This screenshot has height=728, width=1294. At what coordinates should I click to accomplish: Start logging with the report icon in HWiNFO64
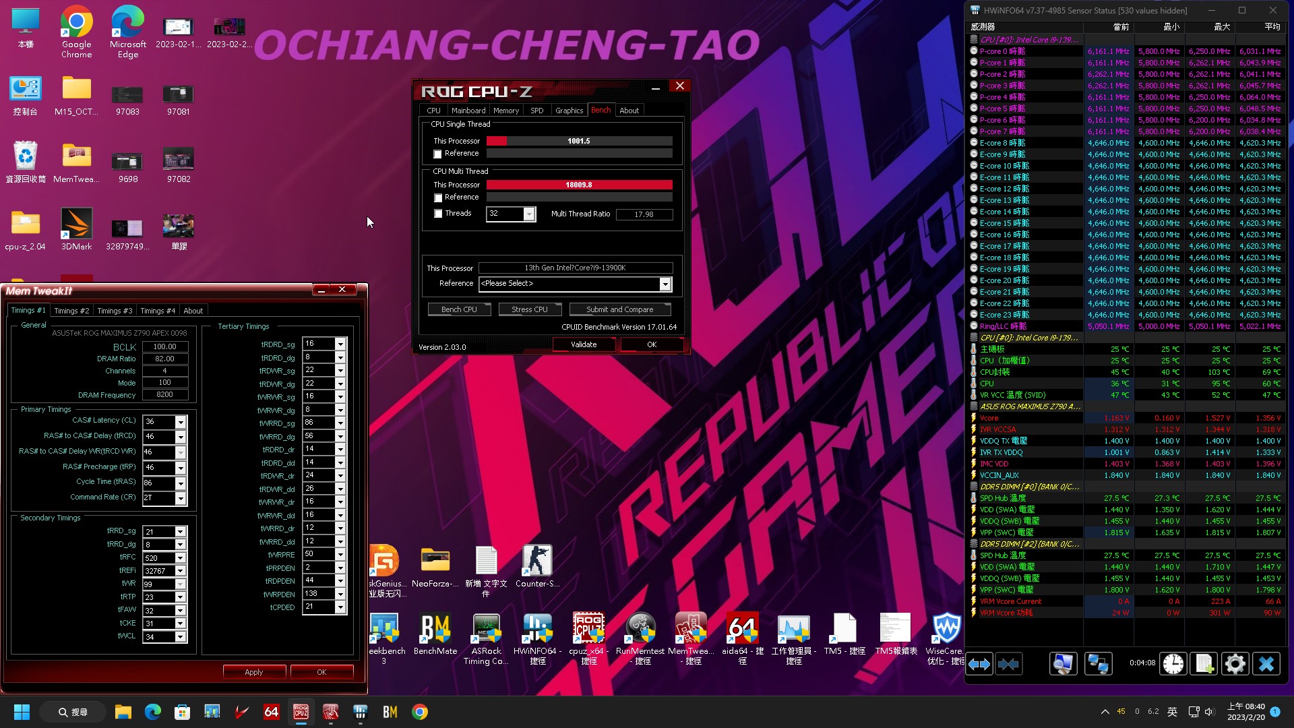[x=1204, y=664]
